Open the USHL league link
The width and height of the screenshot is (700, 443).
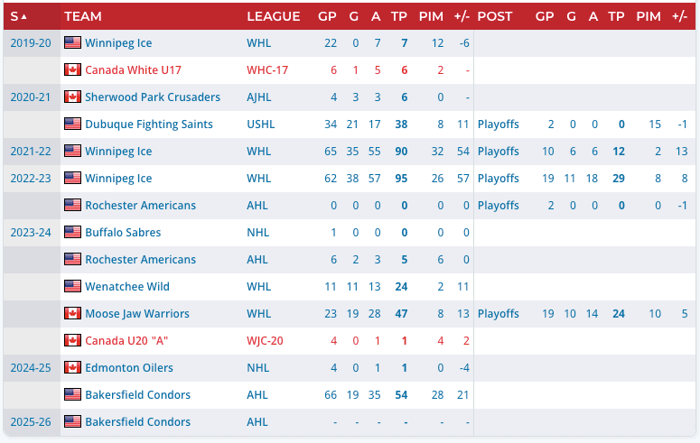[260, 125]
